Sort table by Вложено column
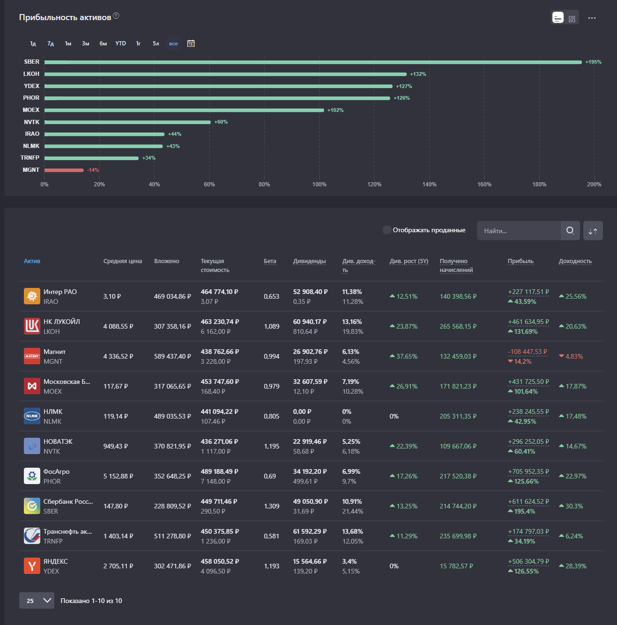This screenshot has width=617, height=625. point(167,261)
